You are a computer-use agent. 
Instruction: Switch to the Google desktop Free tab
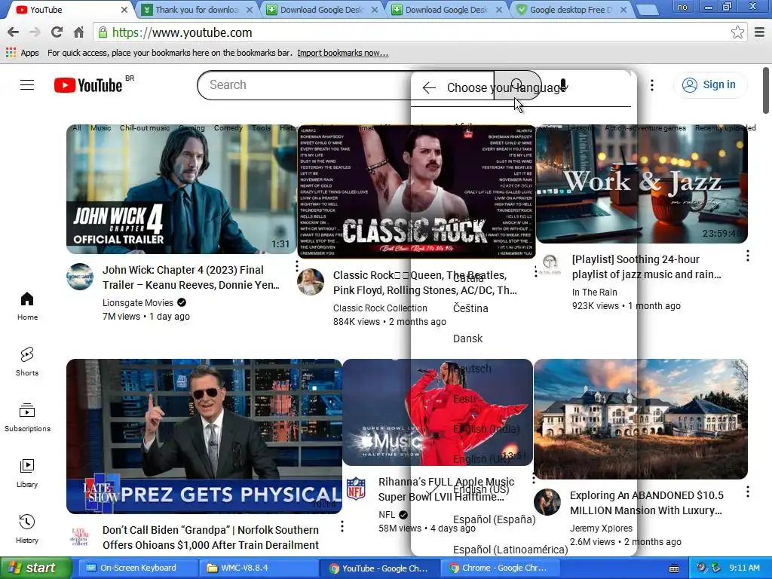click(571, 10)
